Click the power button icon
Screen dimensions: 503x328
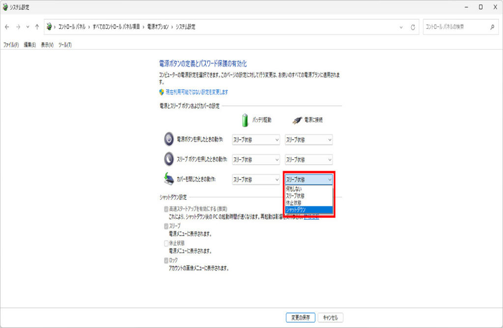point(169,140)
